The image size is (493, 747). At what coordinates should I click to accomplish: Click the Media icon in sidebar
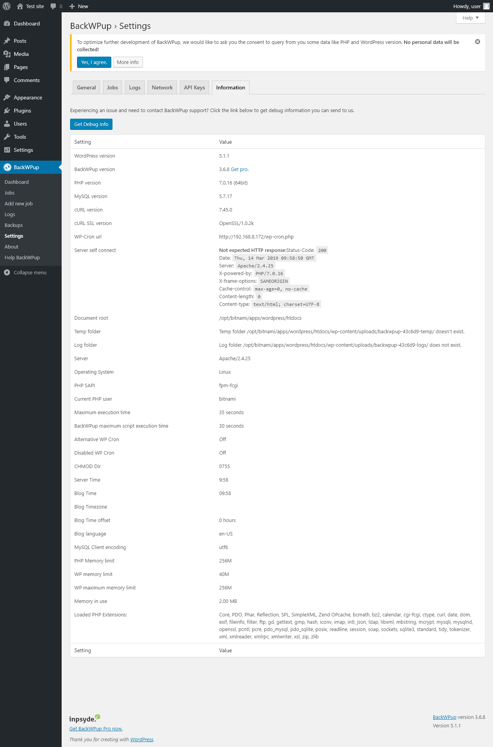[7, 54]
